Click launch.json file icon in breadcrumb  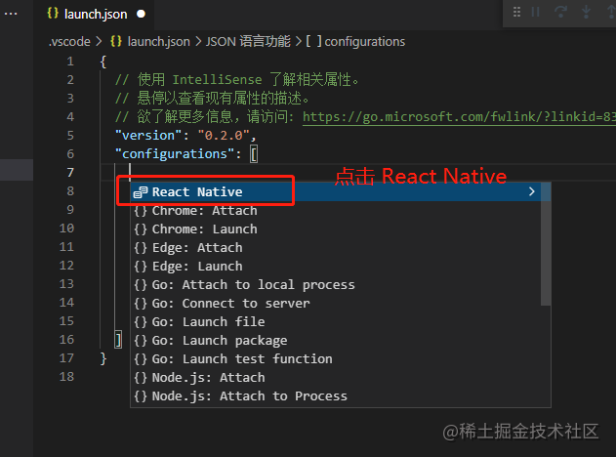pos(116,41)
